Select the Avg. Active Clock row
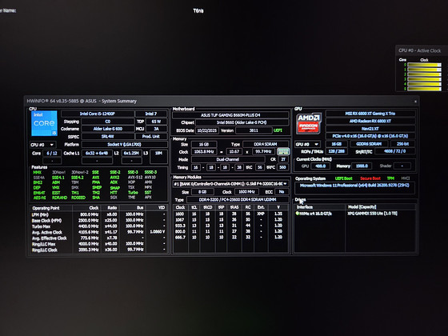 coord(98,232)
